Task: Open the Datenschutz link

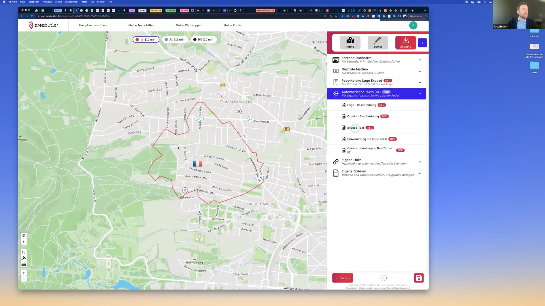Action: pos(366,288)
